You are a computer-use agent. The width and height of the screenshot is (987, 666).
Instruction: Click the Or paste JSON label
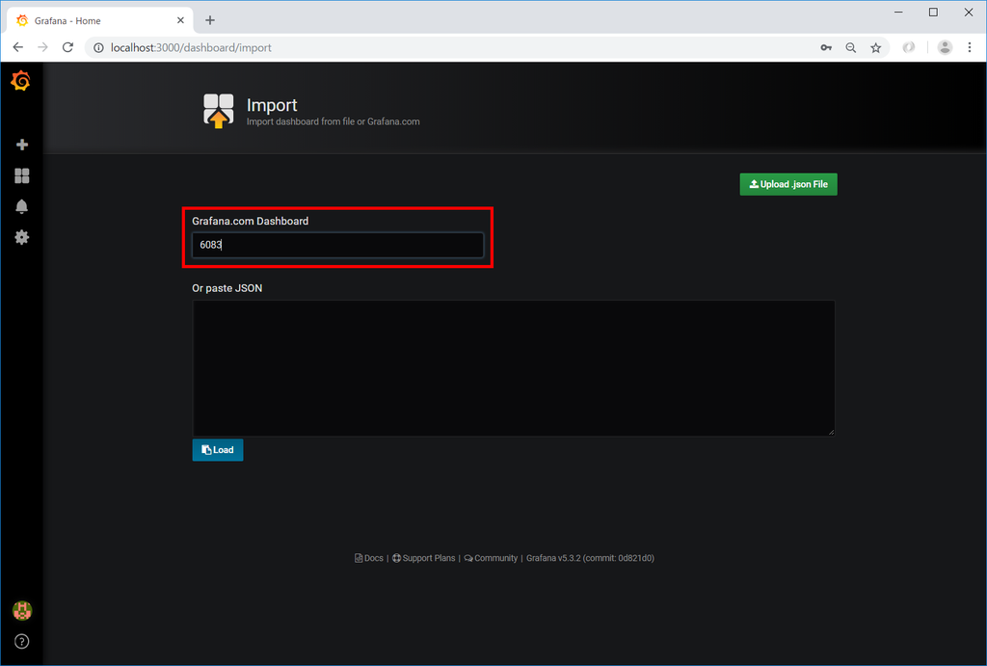click(x=227, y=288)
